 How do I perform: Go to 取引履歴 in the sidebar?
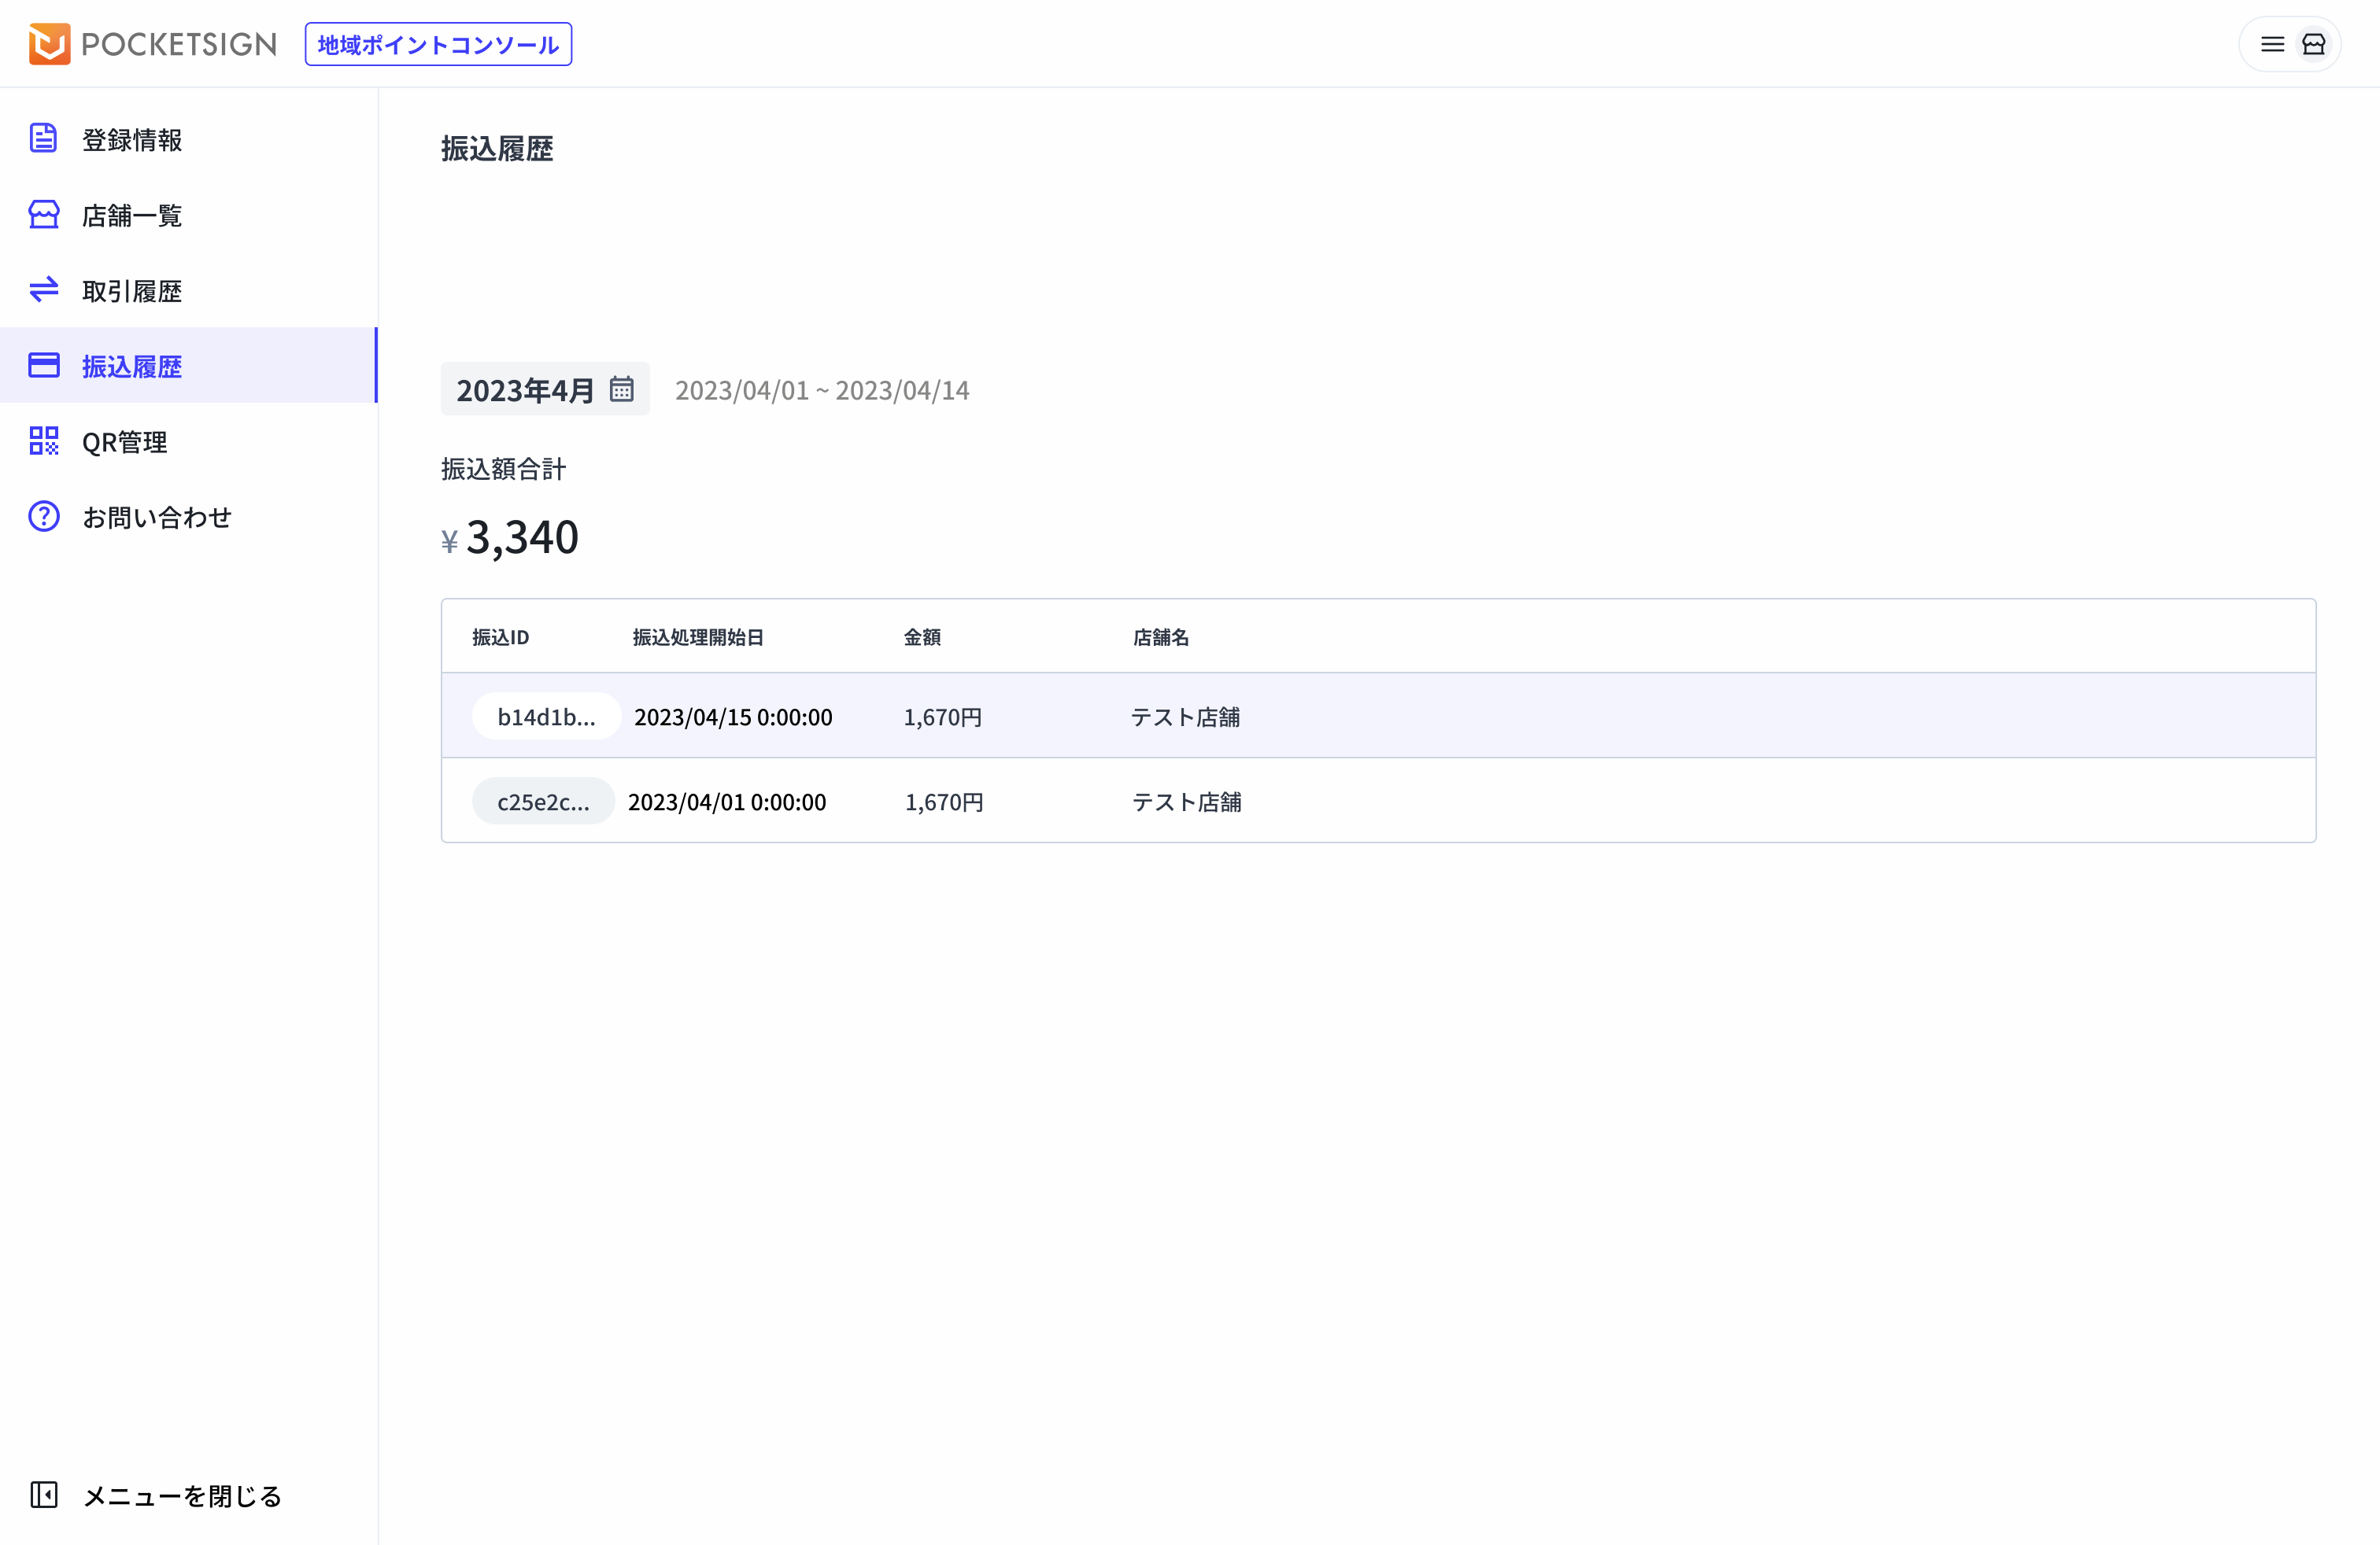[x=132, y=291]
